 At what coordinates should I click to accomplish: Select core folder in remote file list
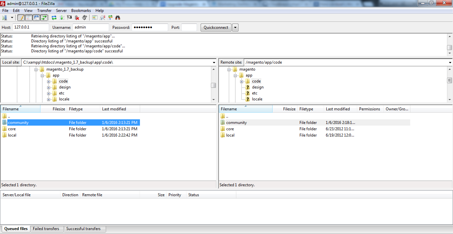pos(315,129)
